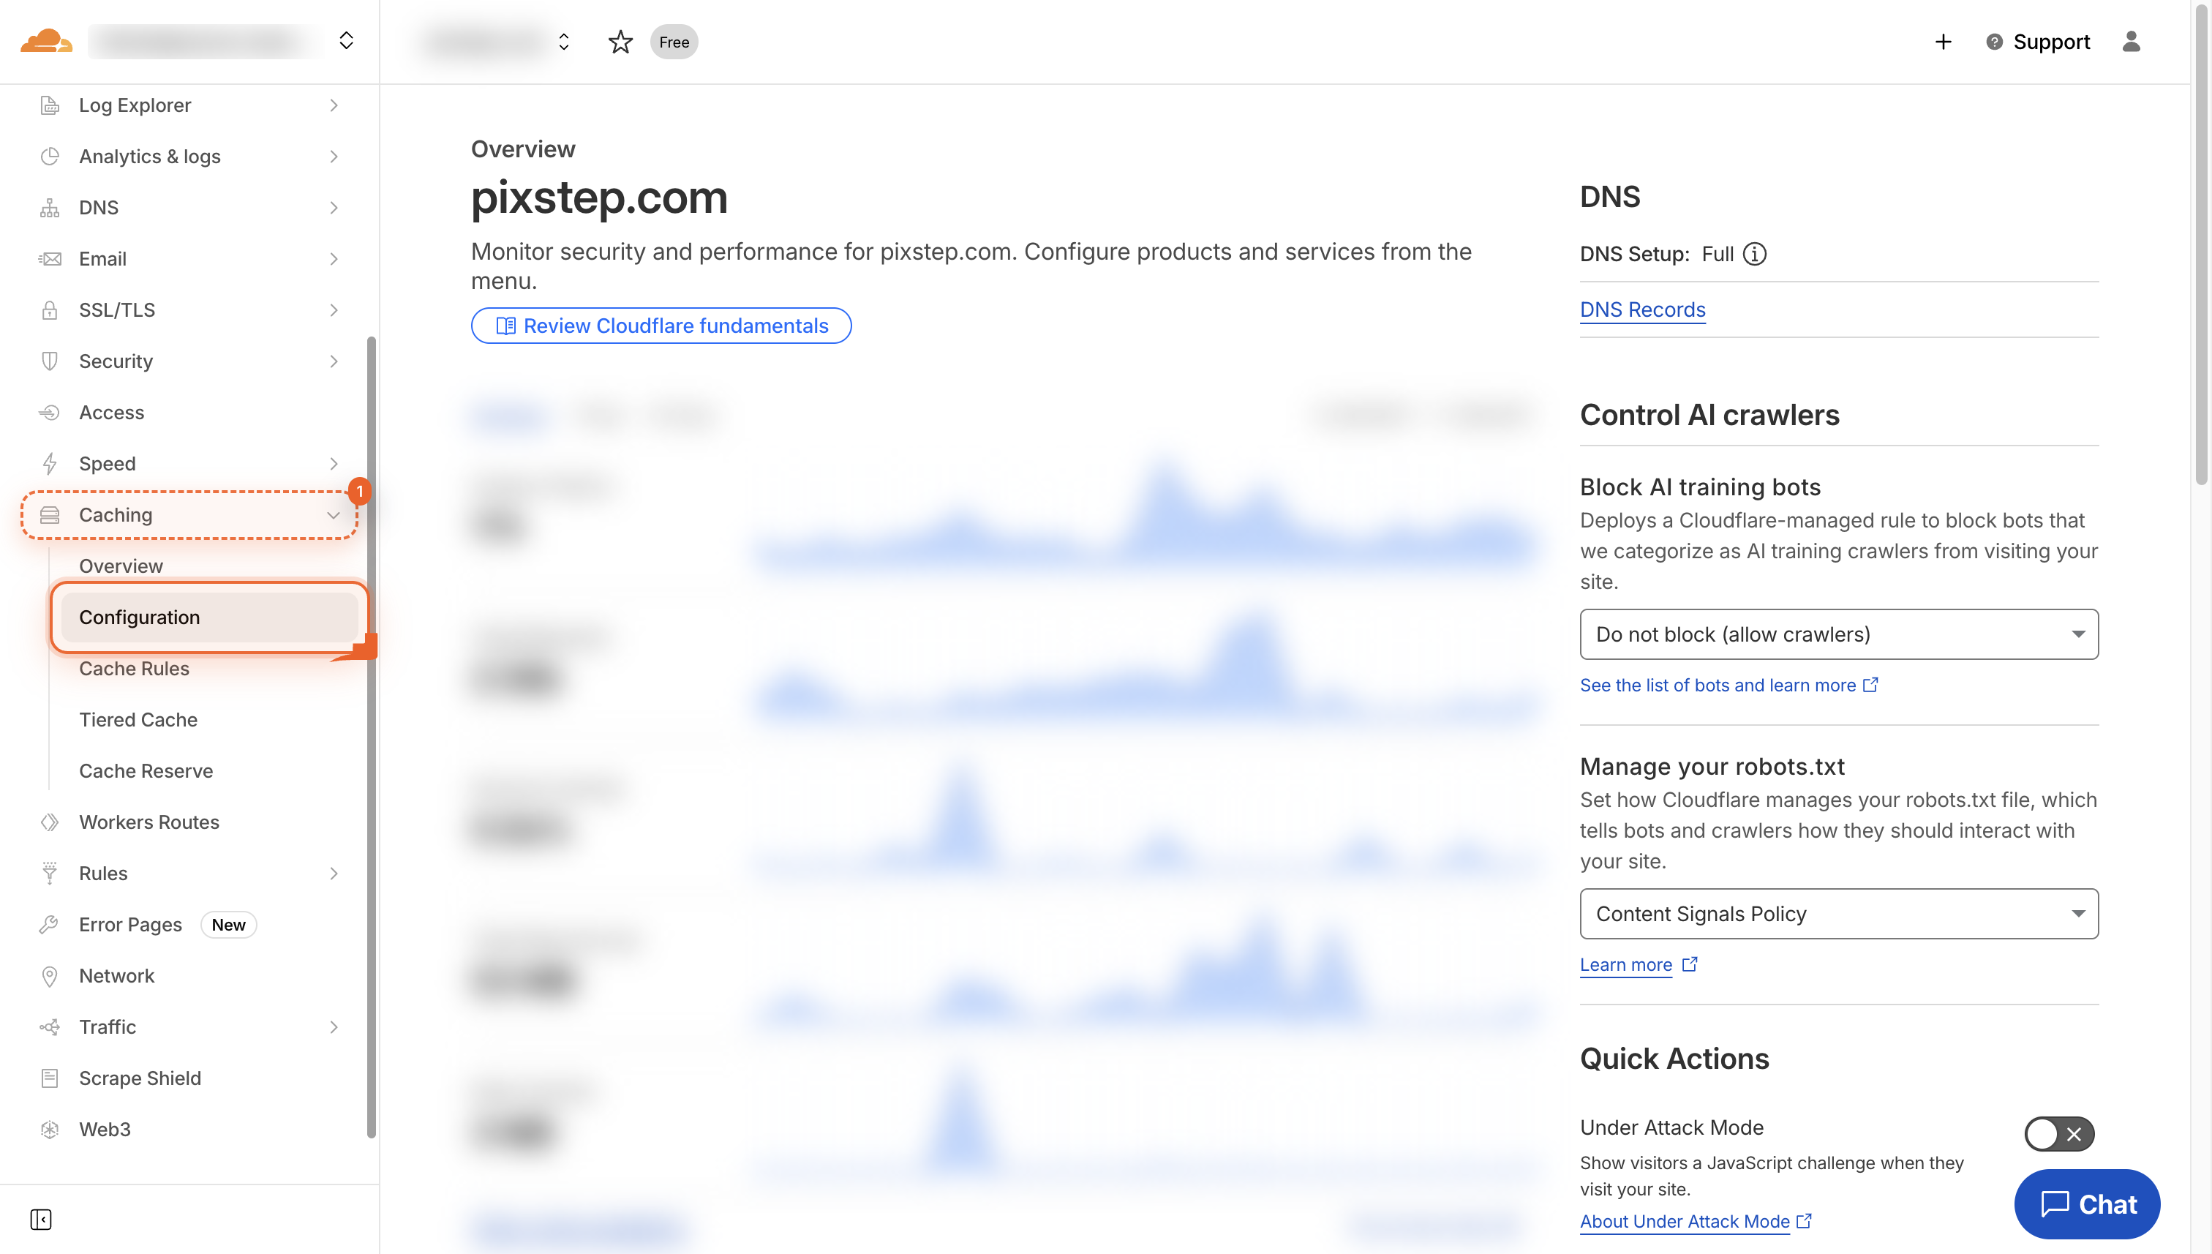Collapse the sidebar panel
Screen dimensions: 2212x1254
40,1220
